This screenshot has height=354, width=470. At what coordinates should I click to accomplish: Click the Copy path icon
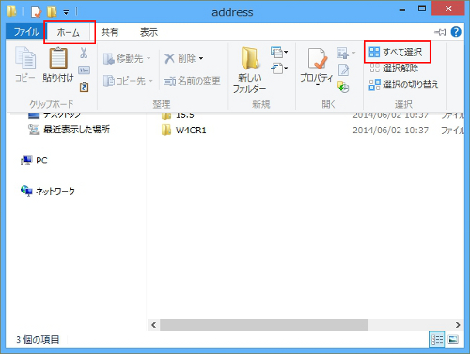point(84,70)
